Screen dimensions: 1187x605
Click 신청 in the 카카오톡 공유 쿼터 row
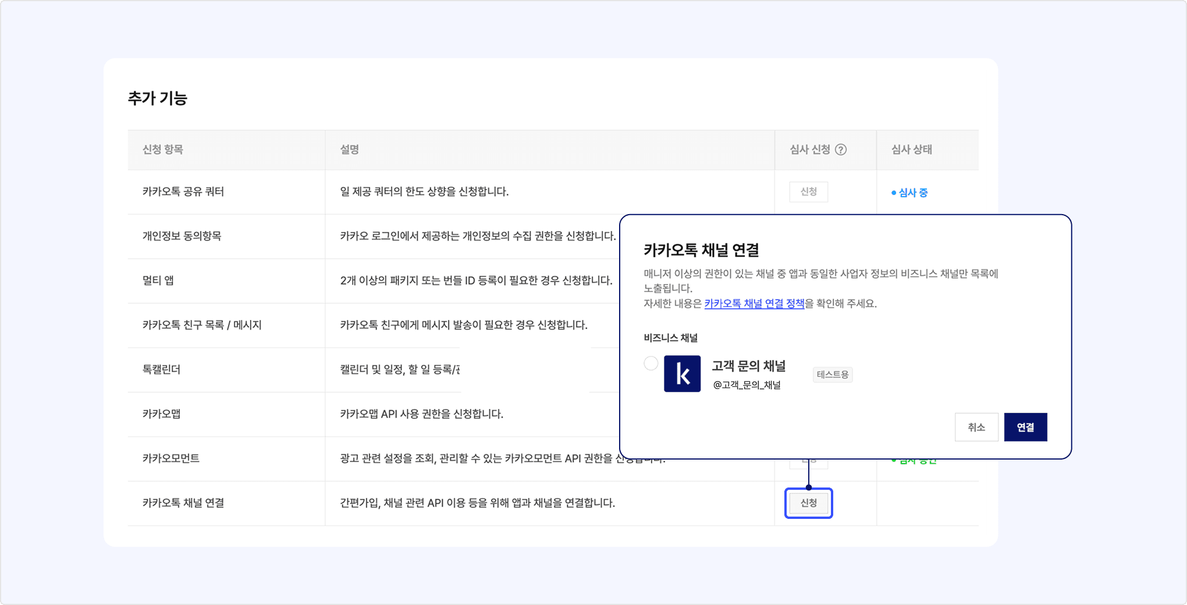[808, 192]
